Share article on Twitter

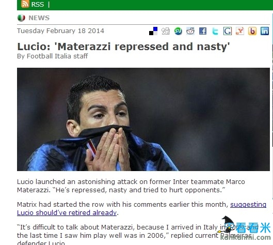215,31
